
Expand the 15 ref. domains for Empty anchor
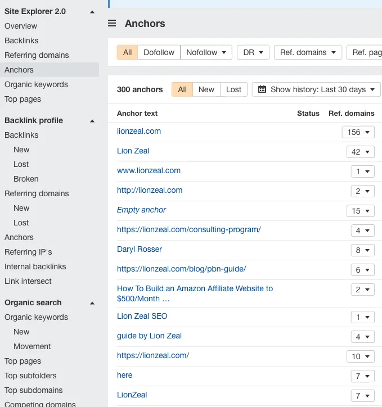pyautogui.click(x=361, y=211)
